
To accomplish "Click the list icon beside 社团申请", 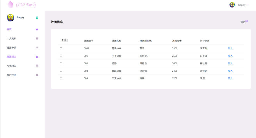I will tap(37, 48).
